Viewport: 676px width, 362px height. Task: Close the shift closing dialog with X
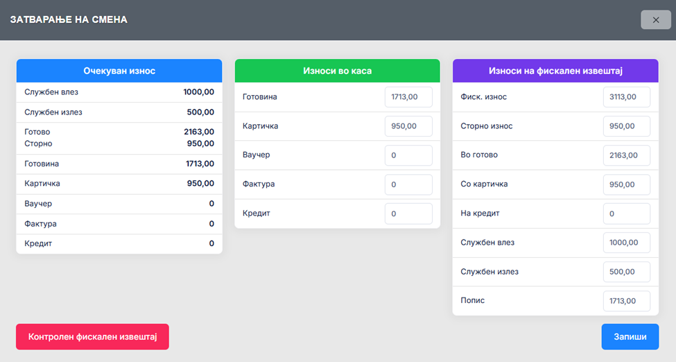tap(655, 20)
